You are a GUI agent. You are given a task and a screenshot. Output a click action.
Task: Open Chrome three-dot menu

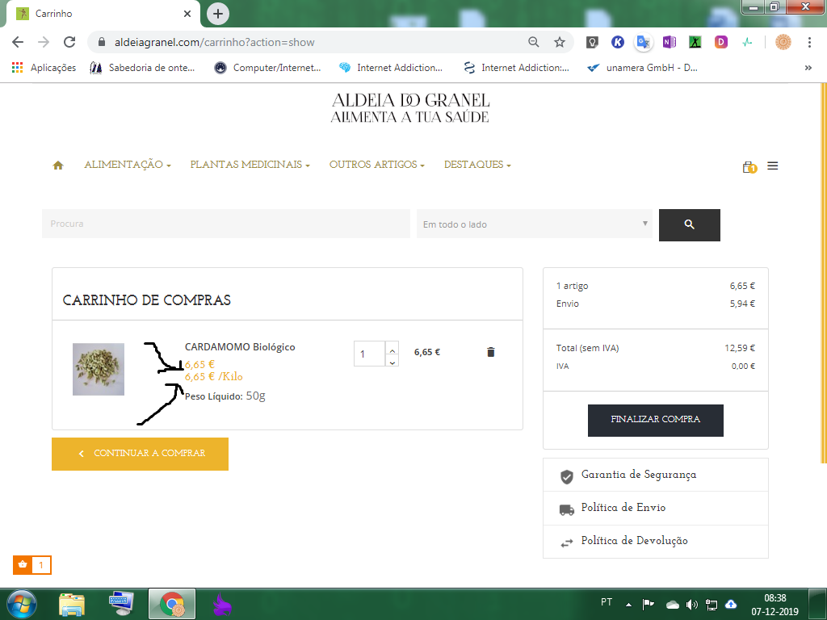tap(809, 42)
